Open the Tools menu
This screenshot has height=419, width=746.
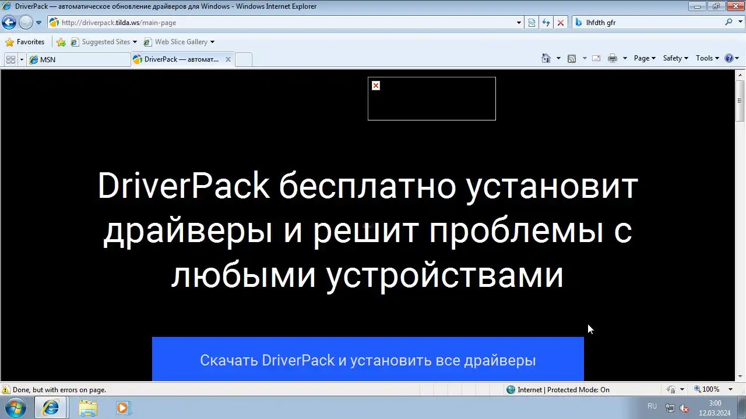(x=707, y=58)
